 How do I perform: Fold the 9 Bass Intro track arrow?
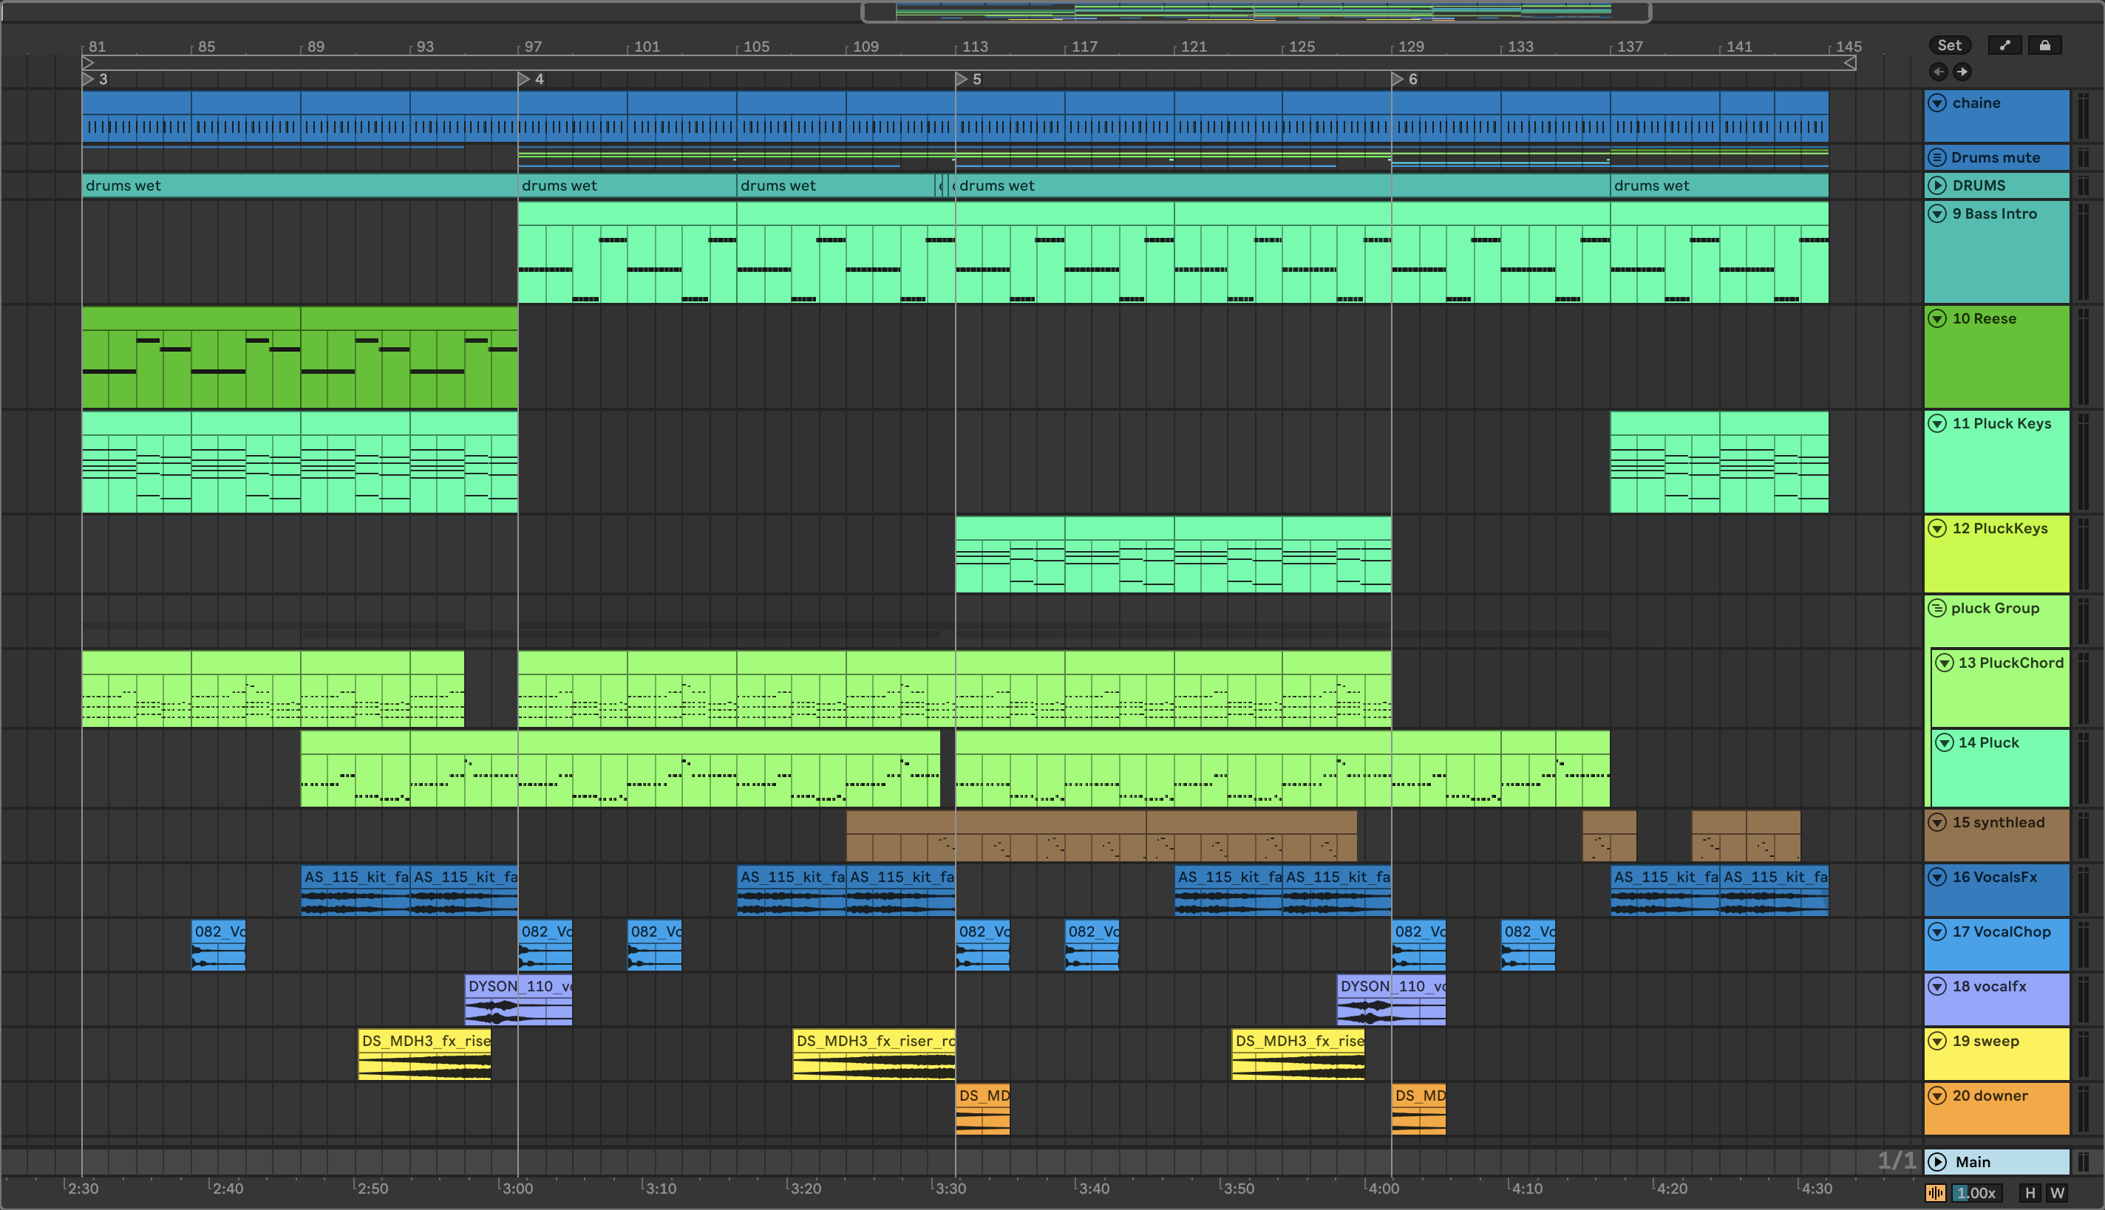pos(1937,213)
